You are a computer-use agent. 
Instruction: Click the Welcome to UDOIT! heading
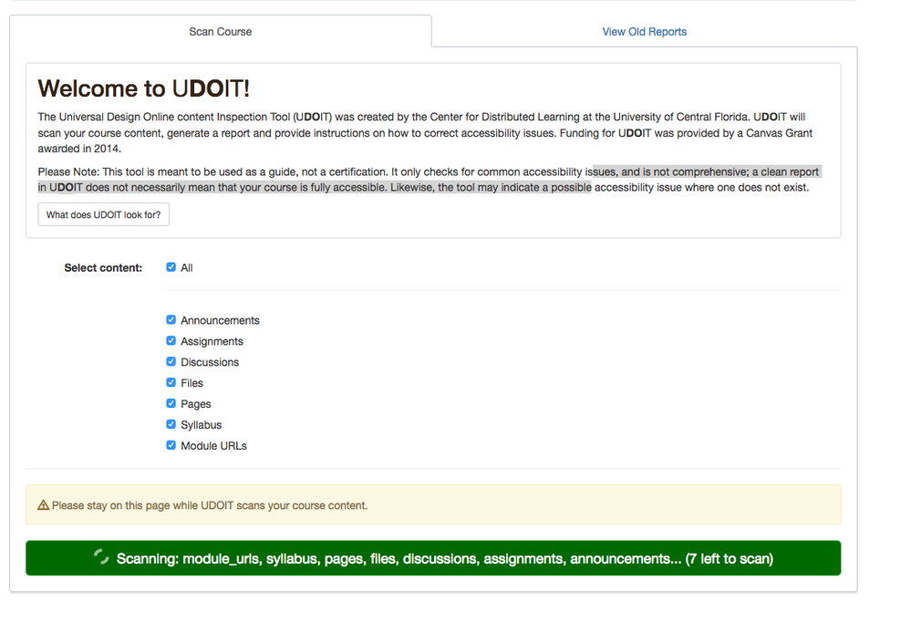coord(143,88)
